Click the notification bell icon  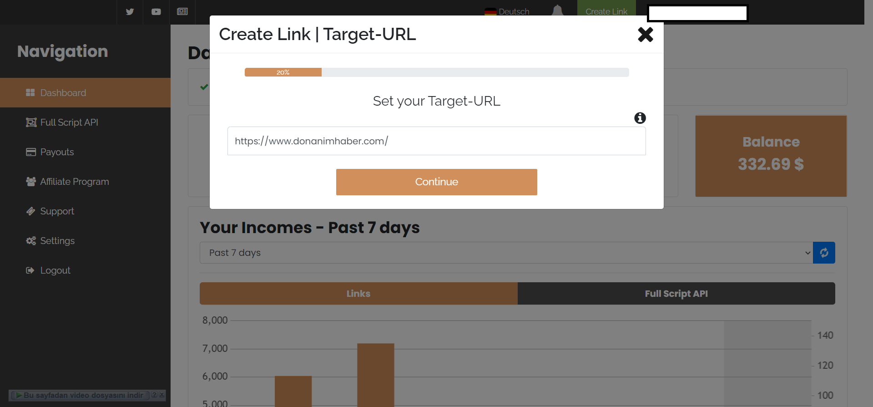[557, 10]
